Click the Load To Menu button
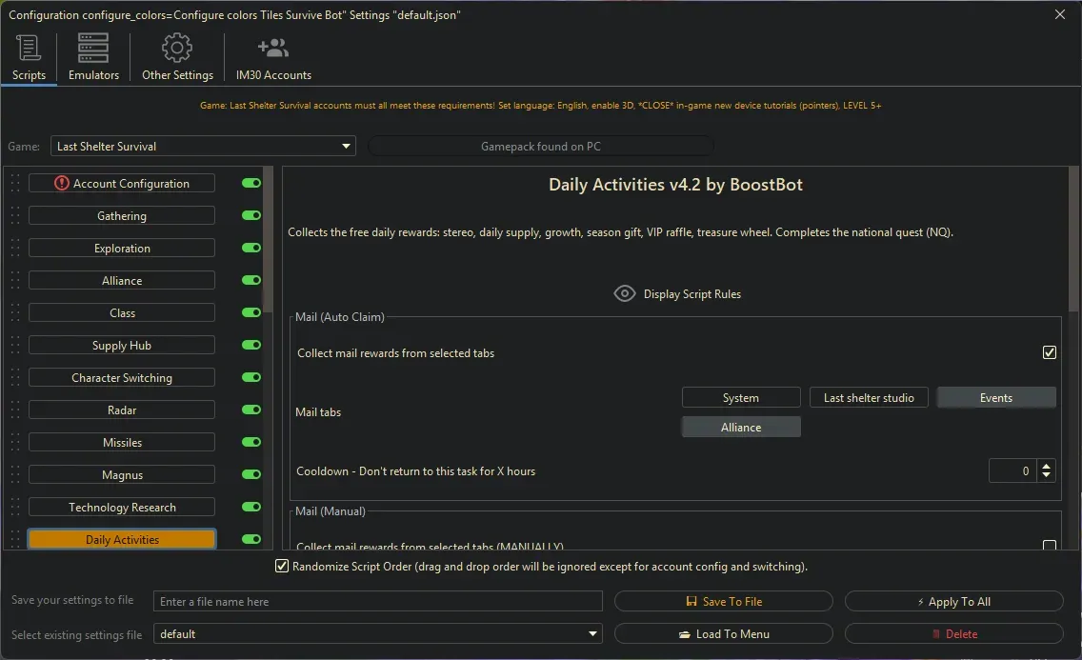 (723, 633)
